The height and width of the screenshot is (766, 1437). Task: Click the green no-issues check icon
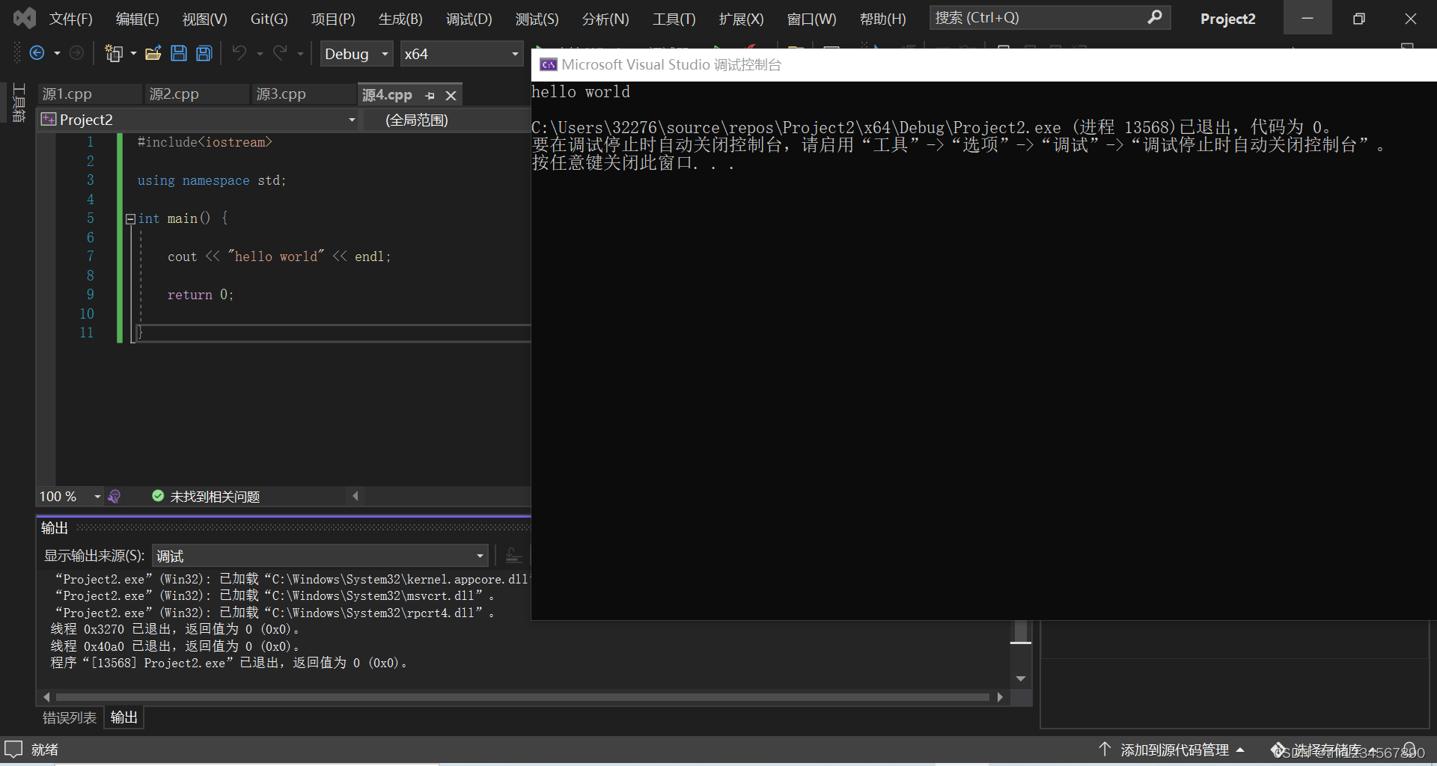point(158,496)
